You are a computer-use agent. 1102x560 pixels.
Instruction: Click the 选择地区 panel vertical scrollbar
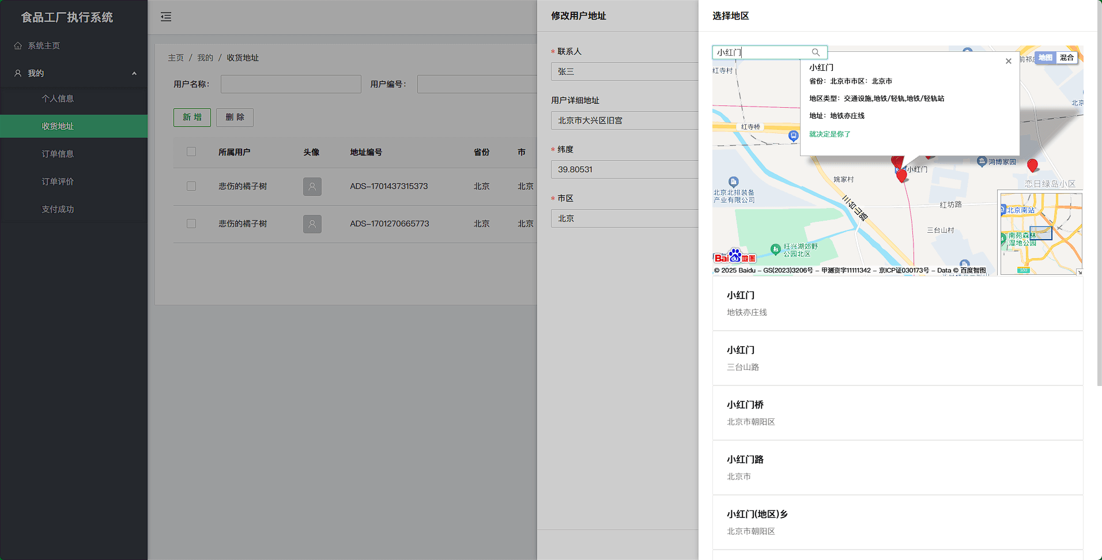click(x=1099, y=193)
